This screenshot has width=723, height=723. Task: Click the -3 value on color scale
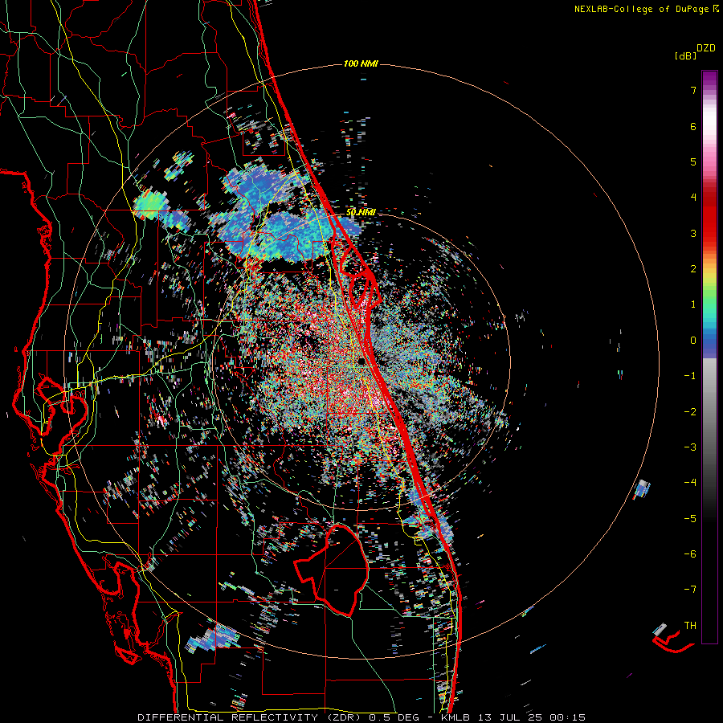(x=690, y=447)
